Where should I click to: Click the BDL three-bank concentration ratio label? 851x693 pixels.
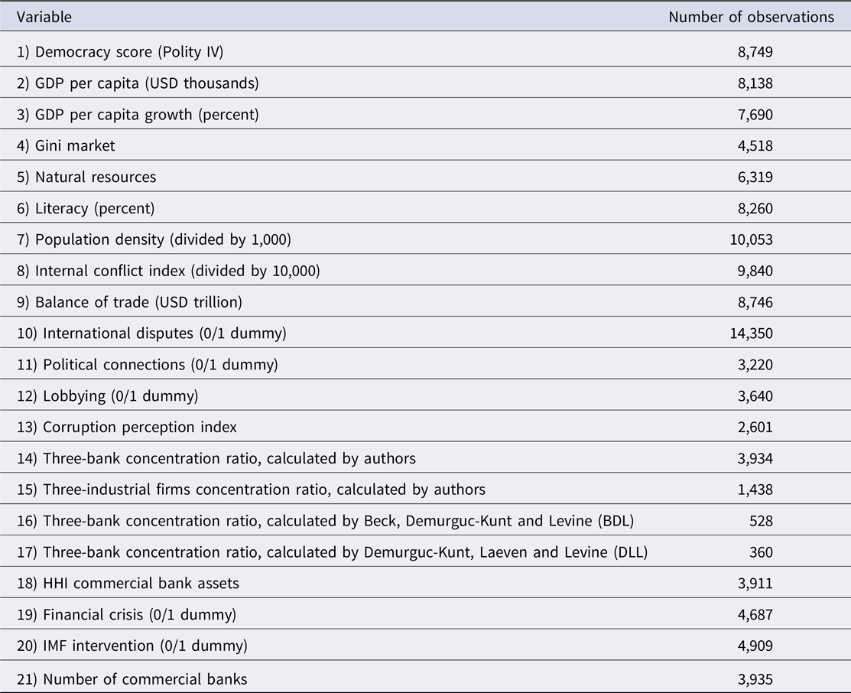point(325,521)
